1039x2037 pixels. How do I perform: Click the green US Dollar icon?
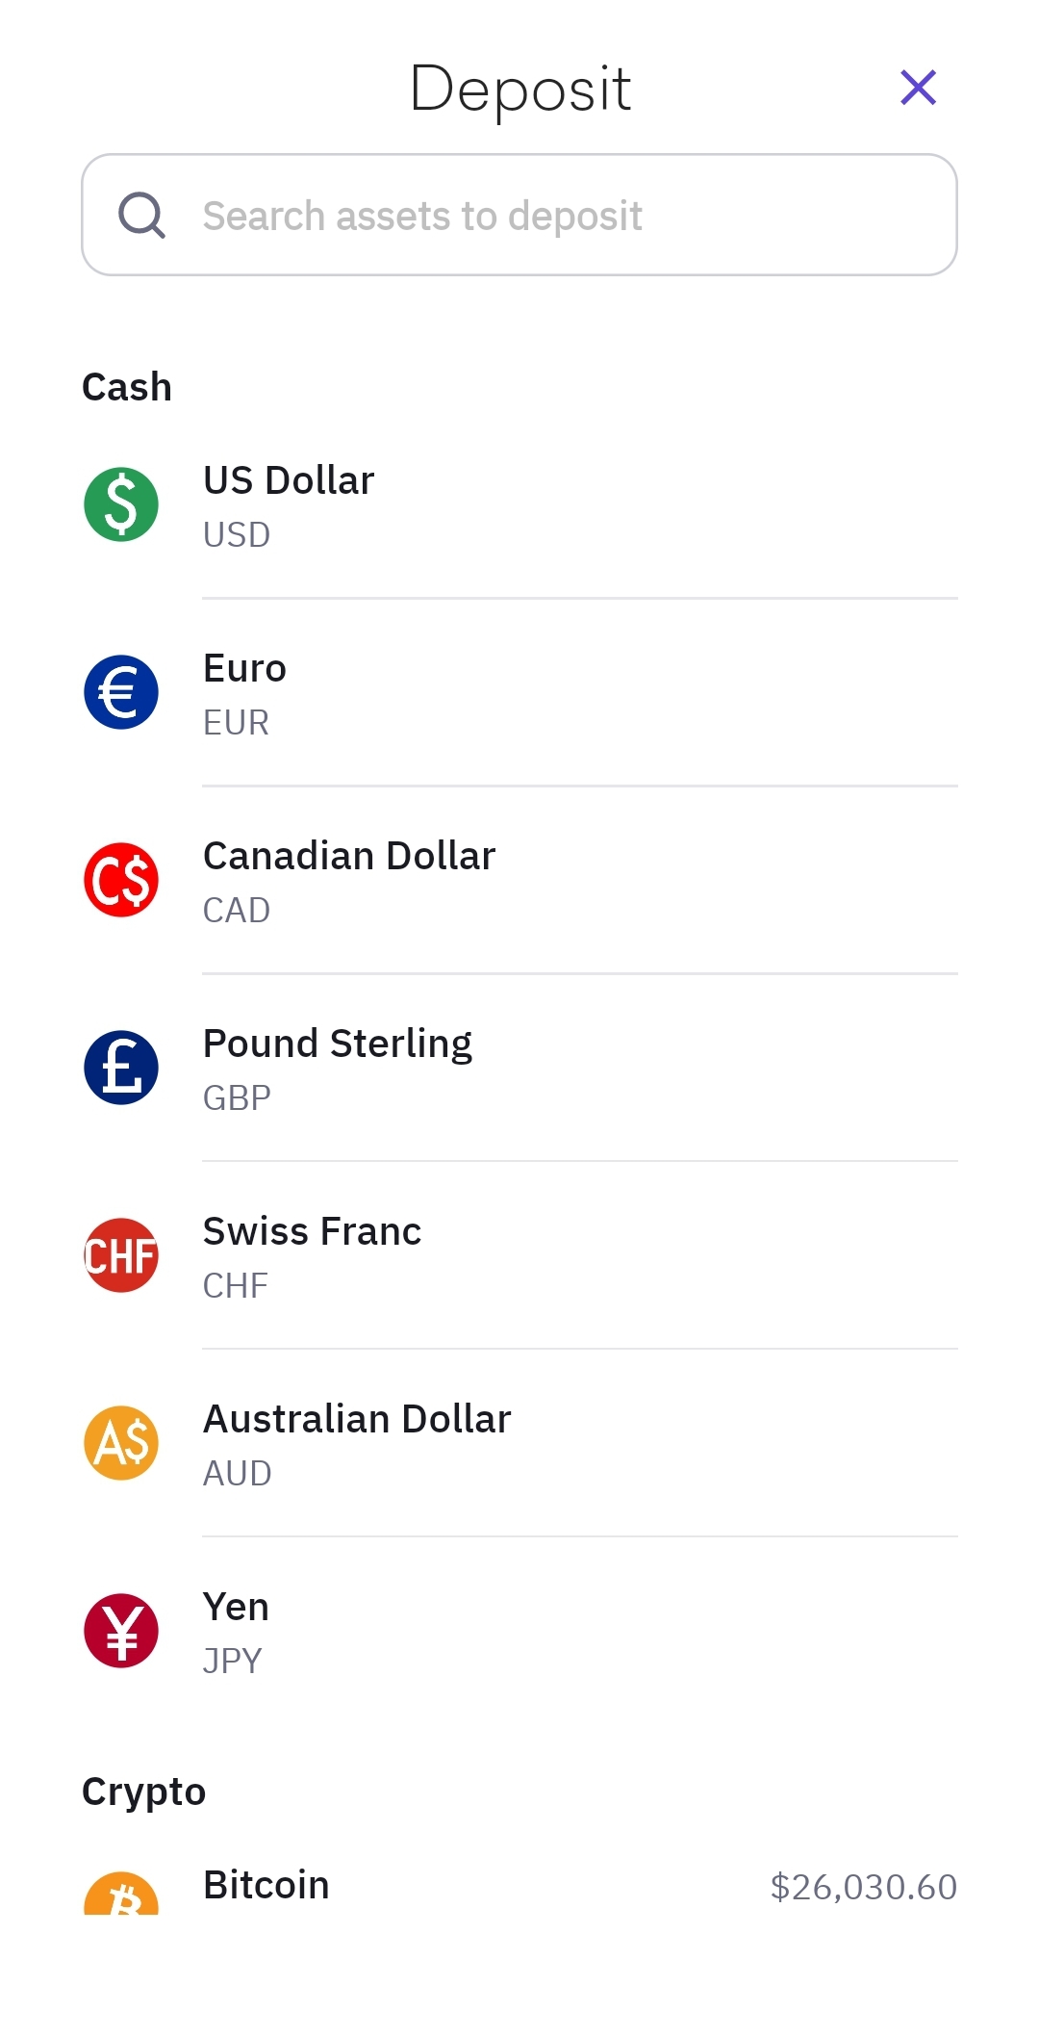121,504
